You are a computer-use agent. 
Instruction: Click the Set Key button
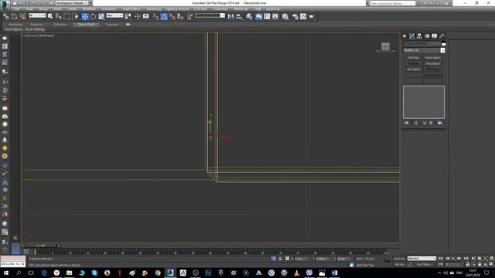pyautogui.click(x=399, y=264)
